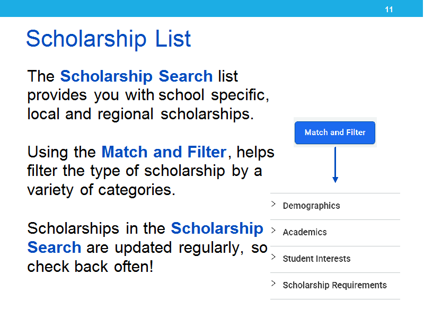Image resolution: width=424 pixels, height=318 pixels.
Task: Click the text 'local and regional scholarships.'
Action: pos(140,114)
